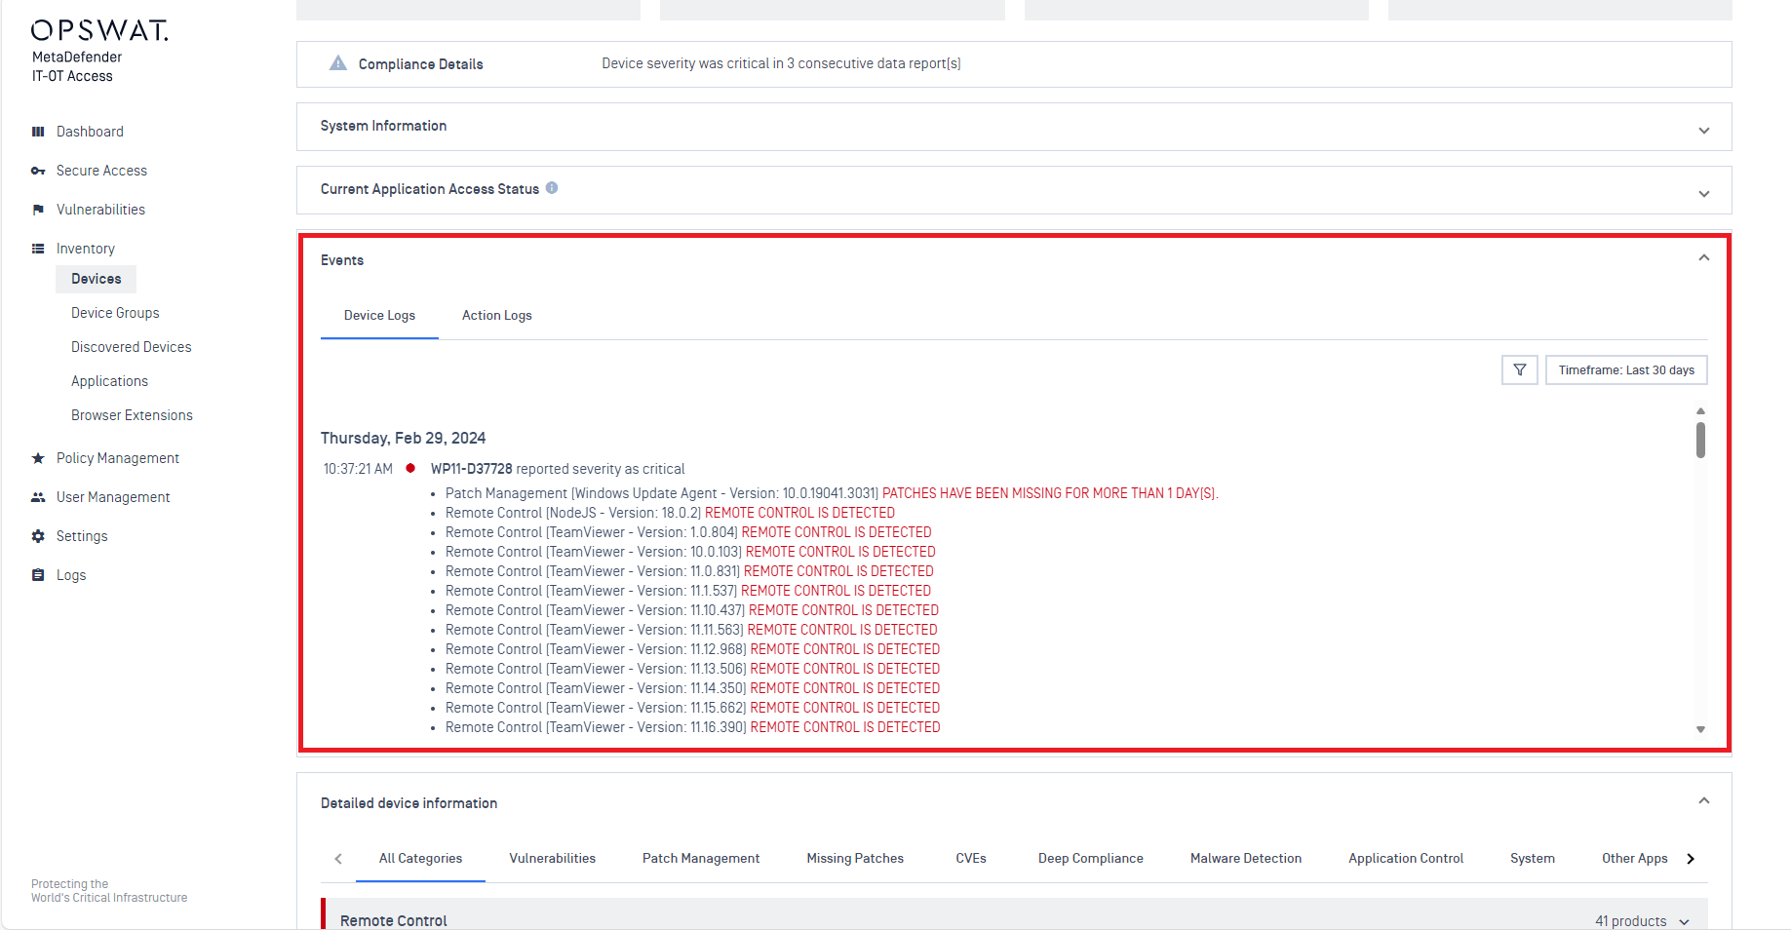Collapse Detailed device information section
1791x930 pixels.
[1704, 800]
